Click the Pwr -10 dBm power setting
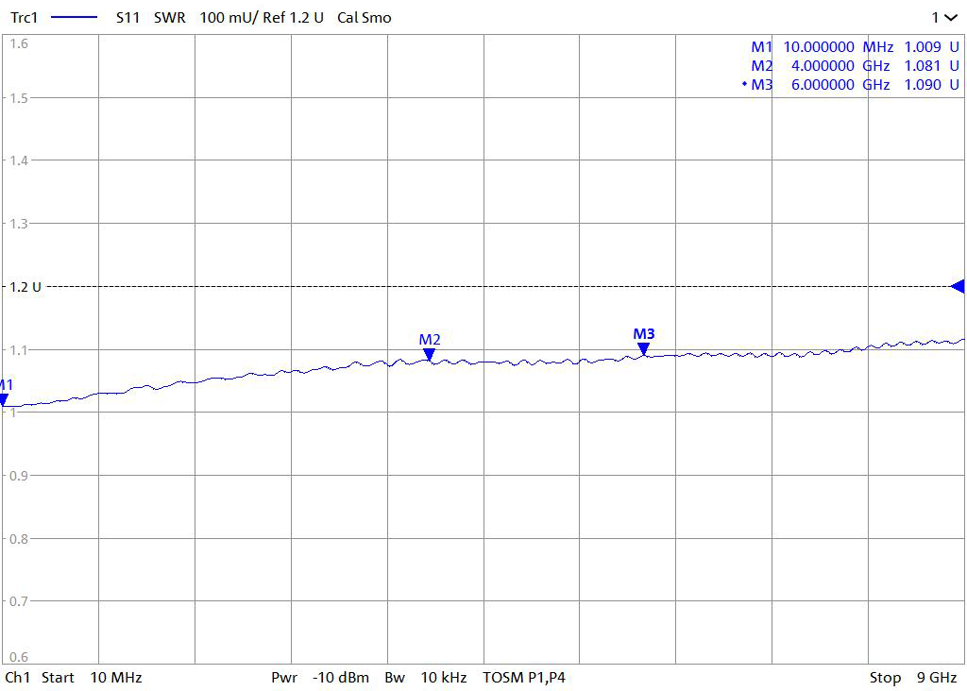The image size is (967, 691). 319,677
